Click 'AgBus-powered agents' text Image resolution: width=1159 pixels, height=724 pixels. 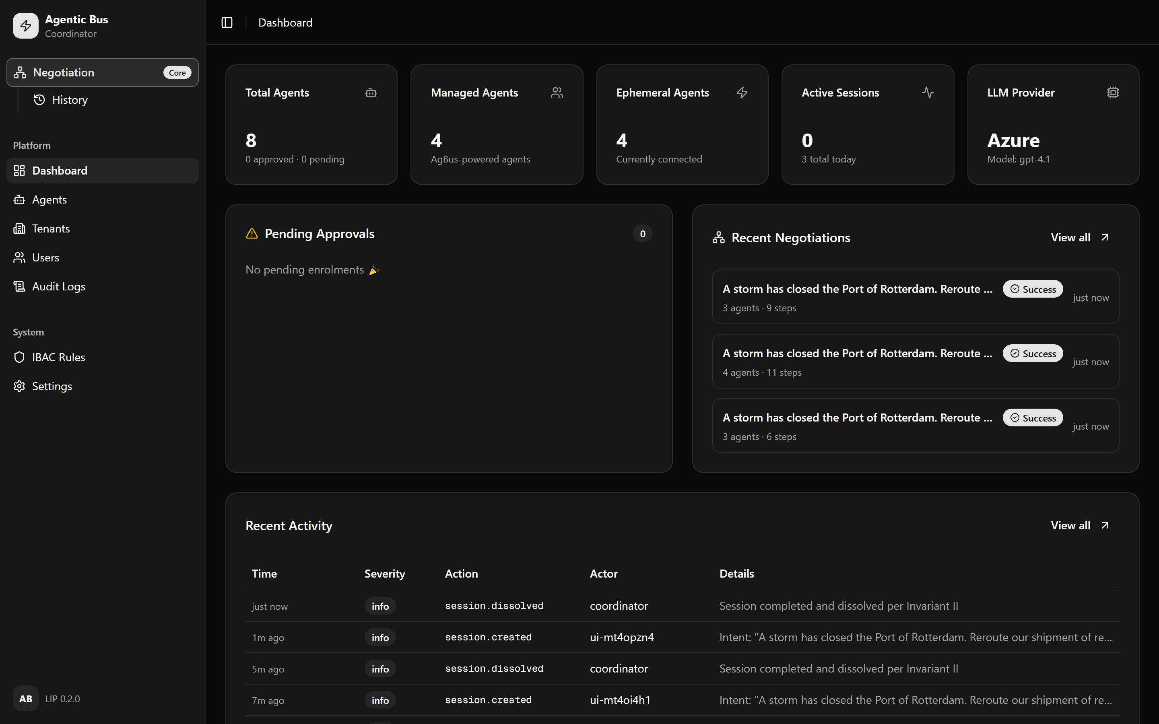point(481,159)
